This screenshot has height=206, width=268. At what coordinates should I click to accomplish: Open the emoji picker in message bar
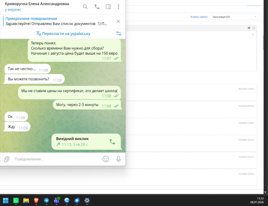[106, 159]
